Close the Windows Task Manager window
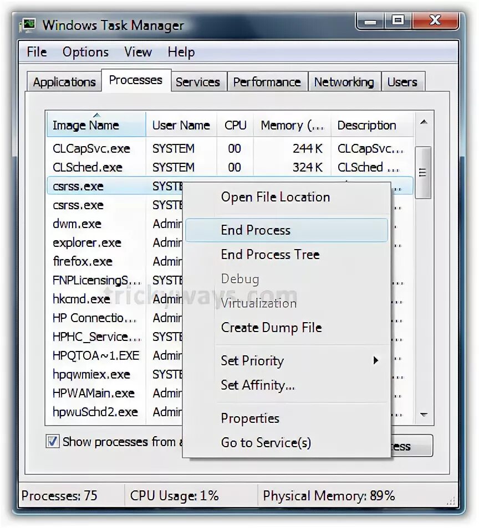 pos(435,21)
